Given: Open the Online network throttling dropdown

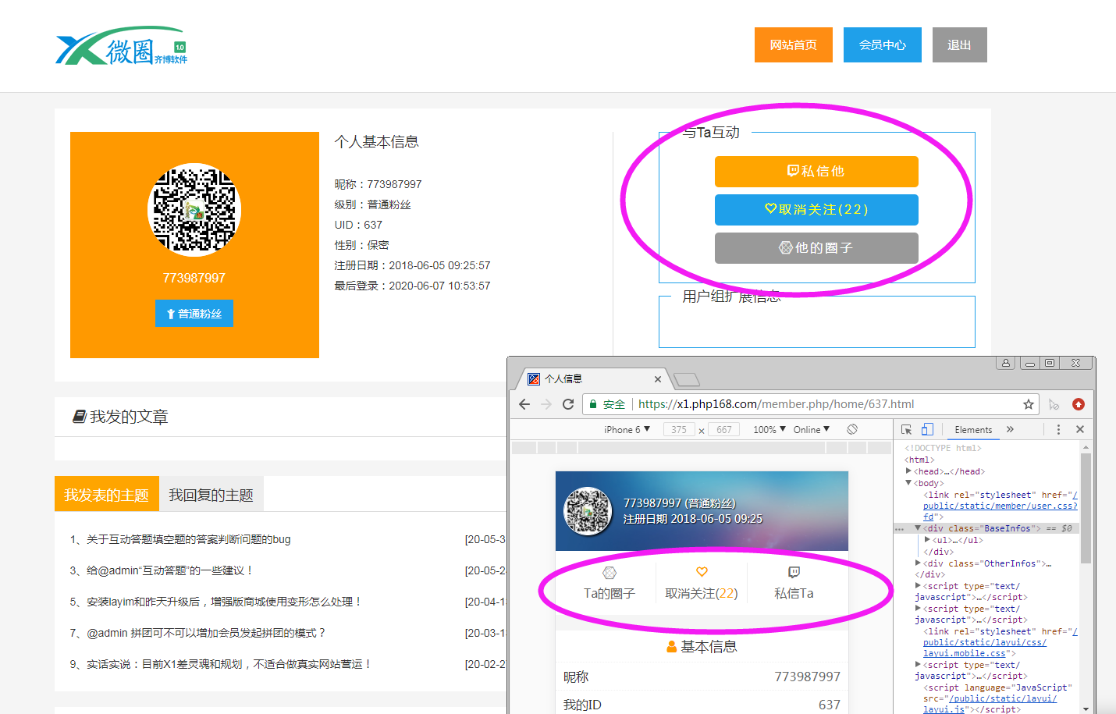Looking at the screenshot, I should click(x=811, y=429).
